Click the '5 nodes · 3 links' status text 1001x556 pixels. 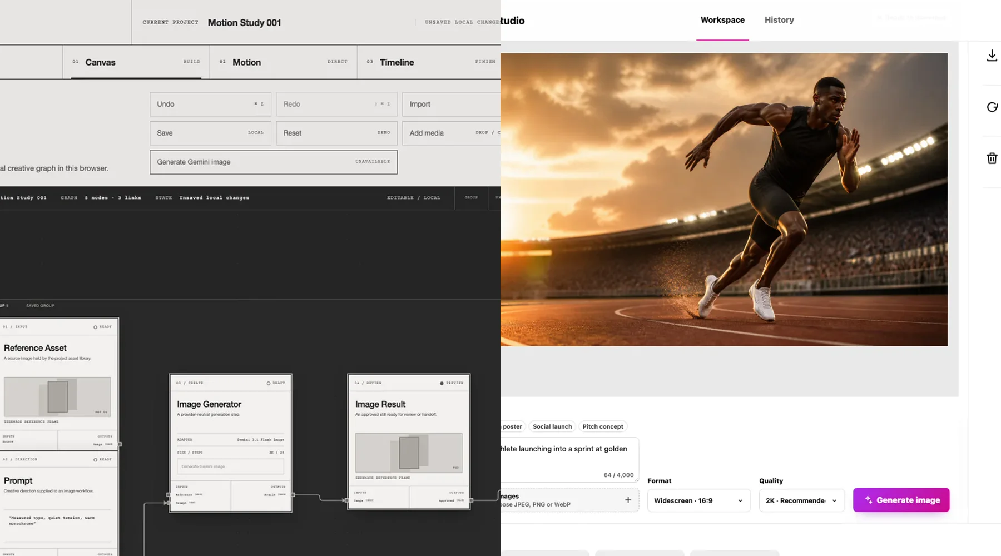[x=113, y=198]
